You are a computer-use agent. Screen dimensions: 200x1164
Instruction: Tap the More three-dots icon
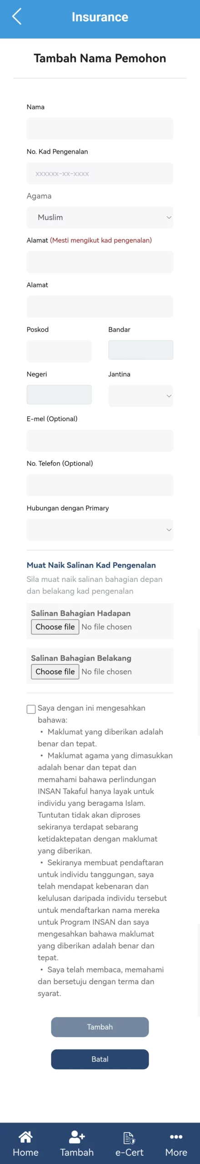click(x=176, y=1137)
